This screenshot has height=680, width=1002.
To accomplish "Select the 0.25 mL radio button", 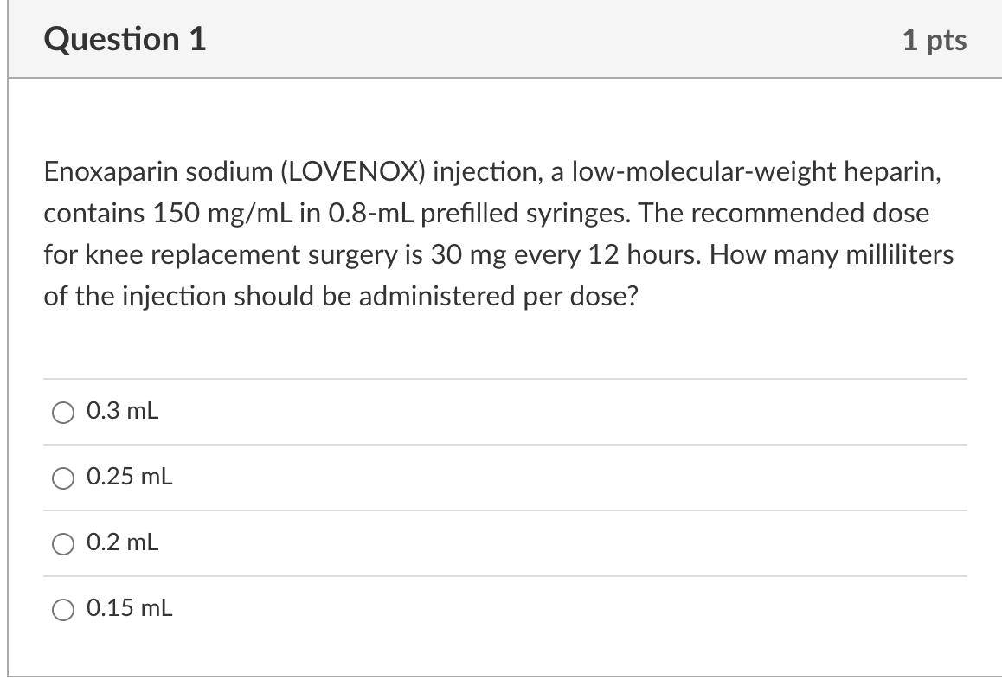I will tap(61, 478).
